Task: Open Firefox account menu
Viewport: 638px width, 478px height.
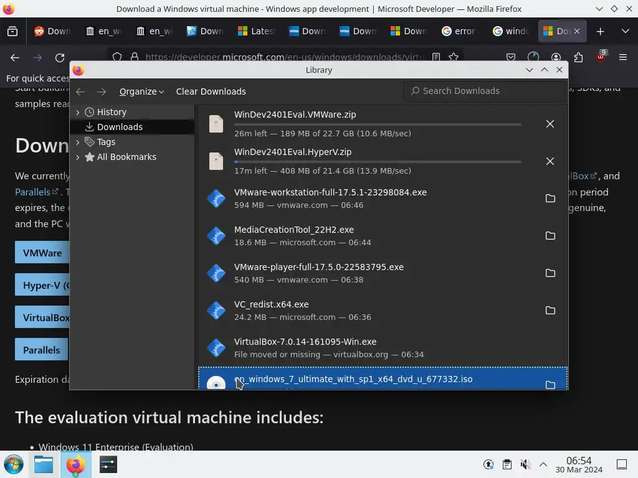Action: (556, 57)
